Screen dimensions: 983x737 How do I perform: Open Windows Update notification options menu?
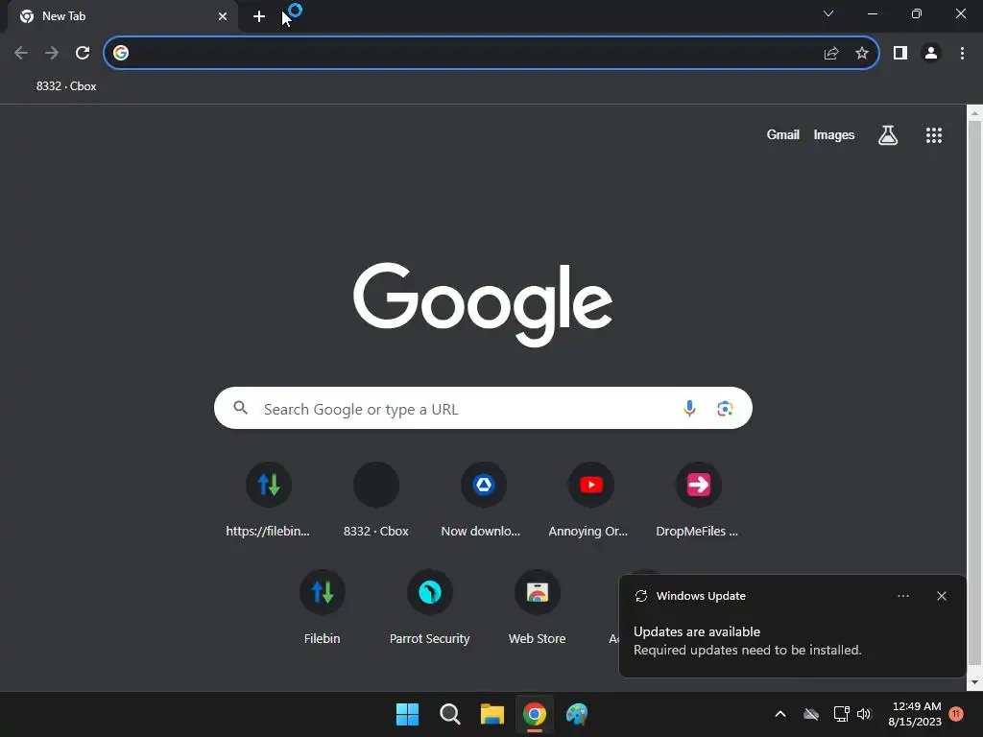[903, 596]
